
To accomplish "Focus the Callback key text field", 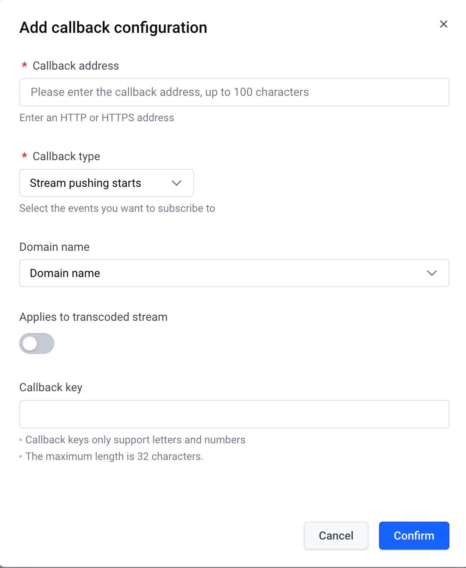I will pyautogui.click(x=234, y=414).
